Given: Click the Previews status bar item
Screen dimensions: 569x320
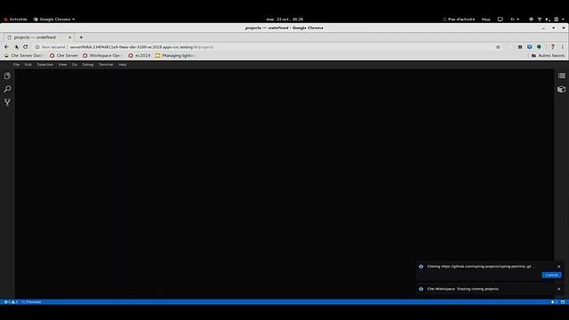Looking at the screenshot, I should [31, 302].
